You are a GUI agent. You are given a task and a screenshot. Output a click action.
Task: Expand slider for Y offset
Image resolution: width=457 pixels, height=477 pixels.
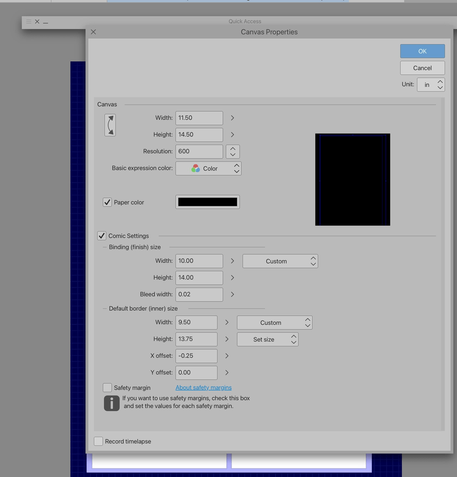(227, 373)
